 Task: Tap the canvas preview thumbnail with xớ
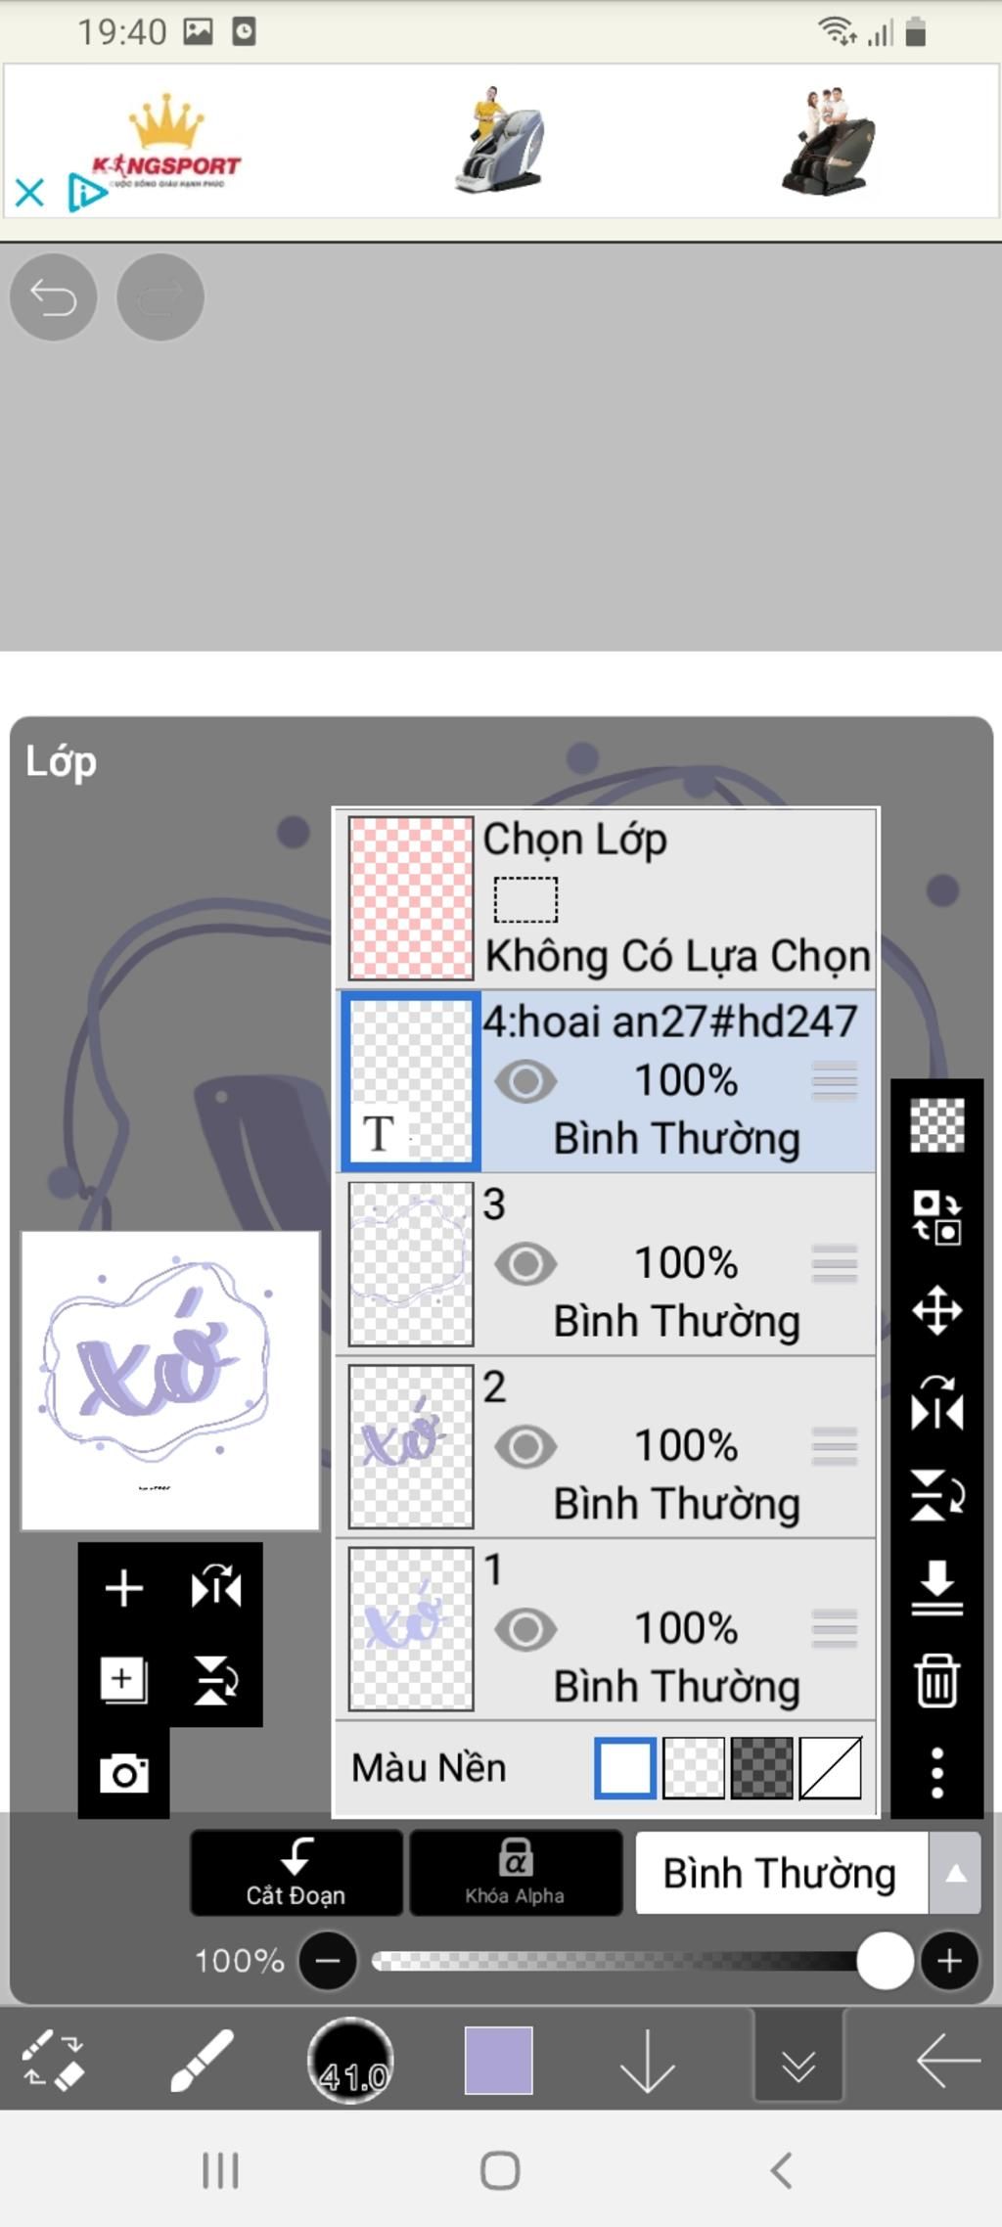pos(170,1381)
